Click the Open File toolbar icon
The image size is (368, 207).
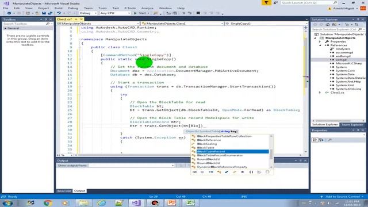pos(37,13)
